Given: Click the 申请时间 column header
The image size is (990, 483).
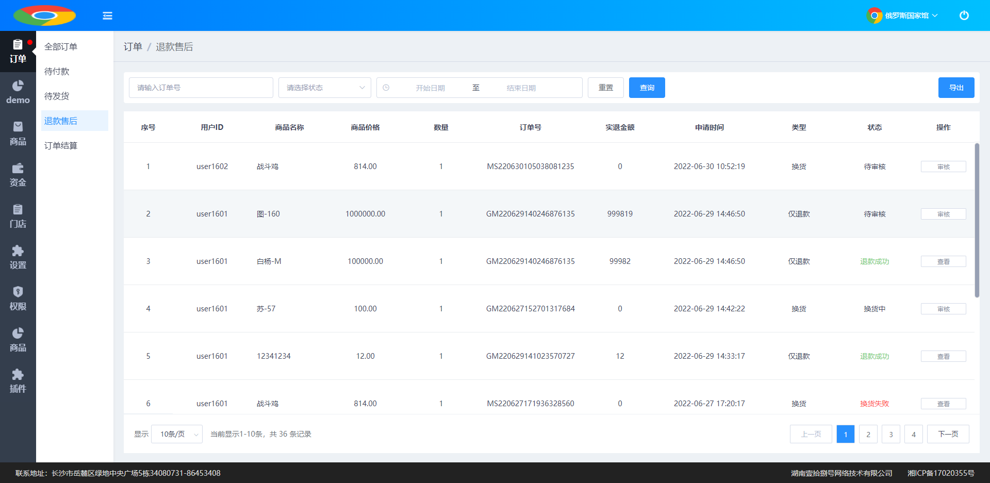Looking at the screenshot, I should 709,127.
